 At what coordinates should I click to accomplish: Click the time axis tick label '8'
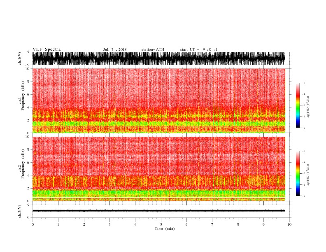[238, 224]
